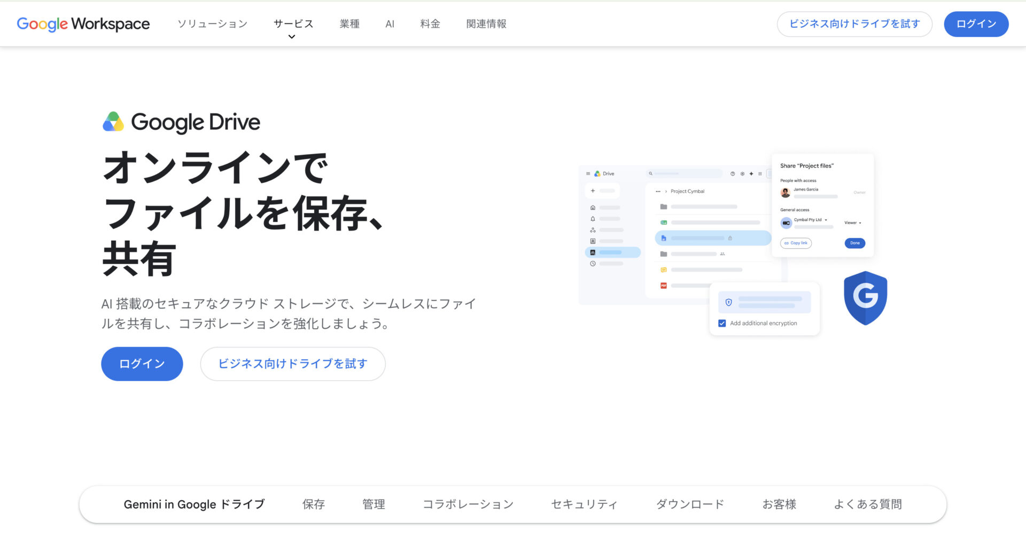Click the highlighted shared drives sidebar icon
Image resolution: width=1026 pixels, height=555 pixels.
pos(593,252)
